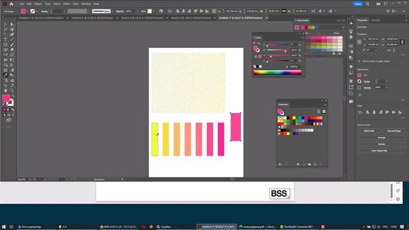Select the Artboard tool
This screenshot has height=230, width=409.
(6, 86)
